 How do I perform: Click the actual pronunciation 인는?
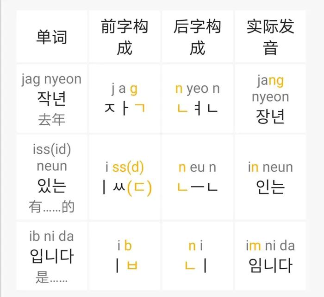point(270,187)
